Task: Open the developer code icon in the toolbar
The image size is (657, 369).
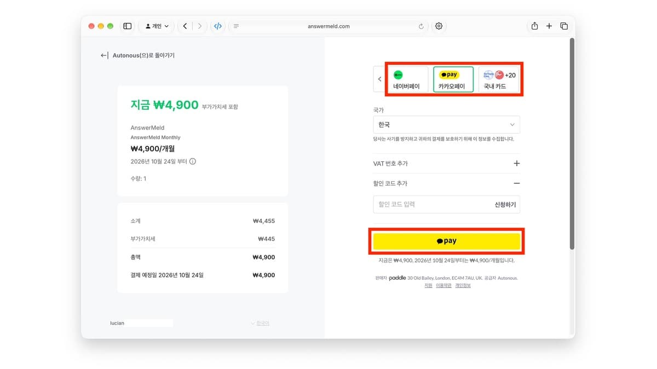Action: [218, 26]
